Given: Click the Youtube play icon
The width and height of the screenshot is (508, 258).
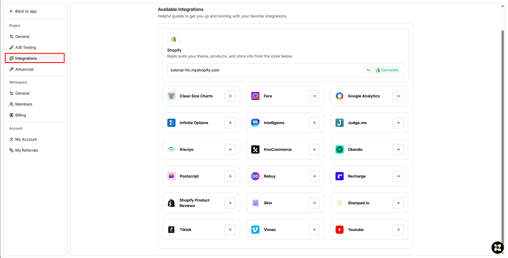Looking at the screenshot, I should [x=340, y=230].
